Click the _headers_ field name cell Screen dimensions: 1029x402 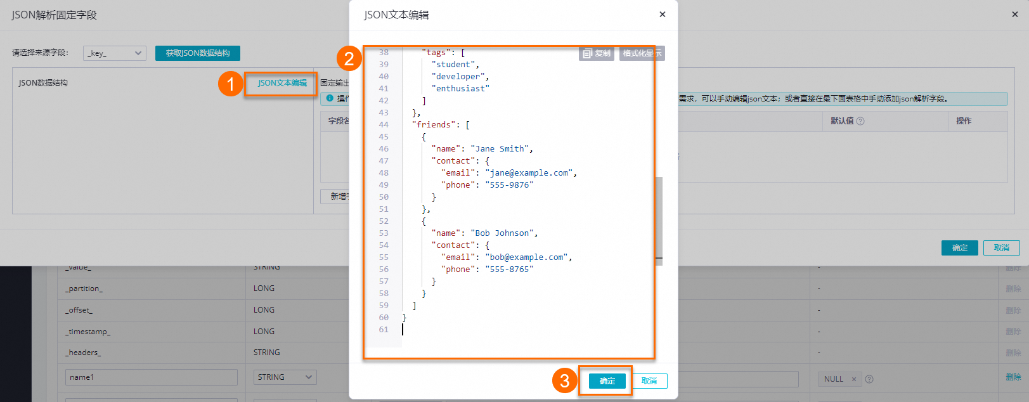[83, 353]
